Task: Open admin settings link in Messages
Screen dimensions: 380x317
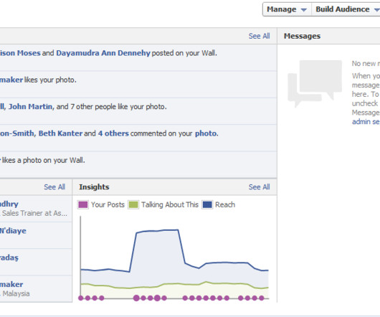Action: [x=366, y=122]
